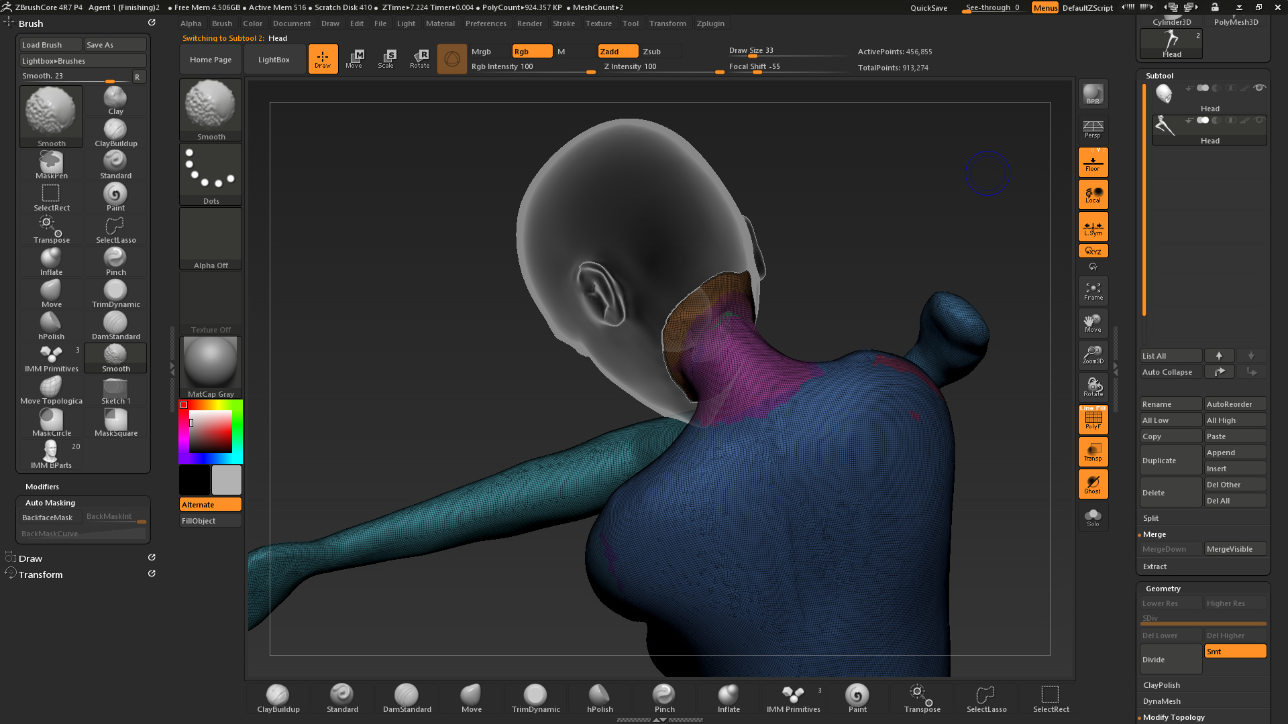Screen dimensions: 1288x724
Task: Expand the DynaMesh section
Action: click(x=1161, y=701)
